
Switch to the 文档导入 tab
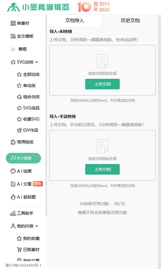pyautogui.click(x=74, y=20)
